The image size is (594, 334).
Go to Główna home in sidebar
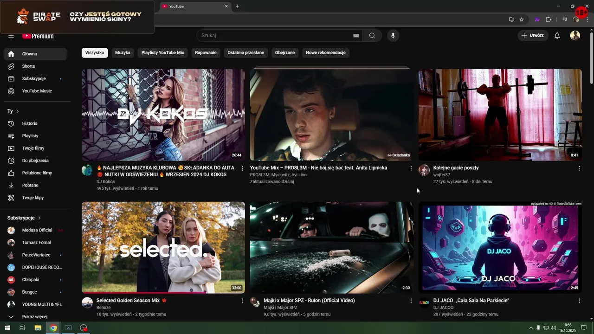[x=35, y=54]
